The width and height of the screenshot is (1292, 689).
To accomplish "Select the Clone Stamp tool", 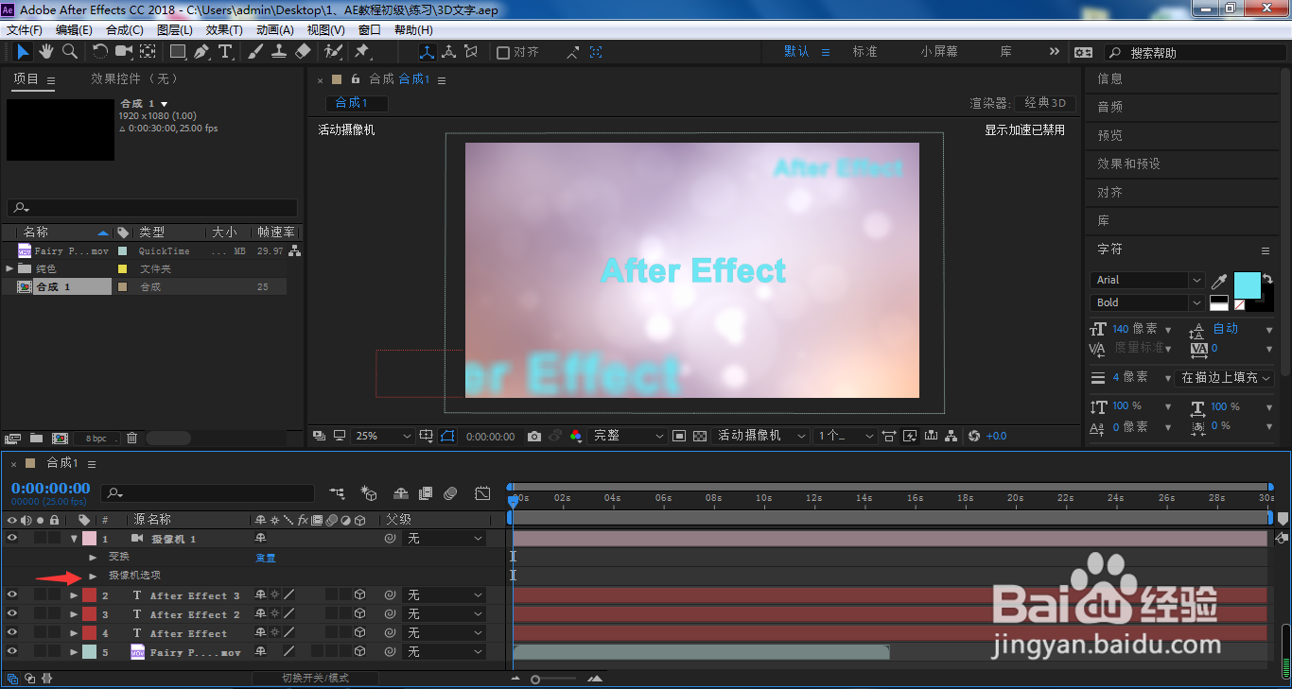I will (279, 52).
